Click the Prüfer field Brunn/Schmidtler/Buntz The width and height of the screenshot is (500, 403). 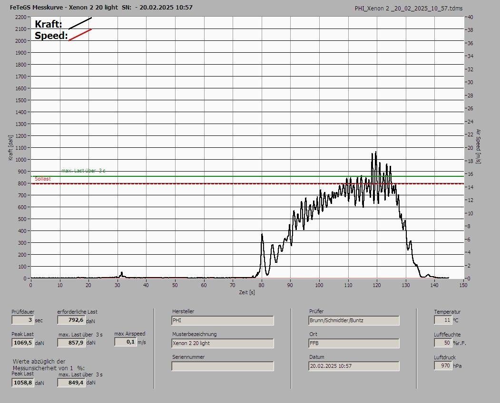354,320
